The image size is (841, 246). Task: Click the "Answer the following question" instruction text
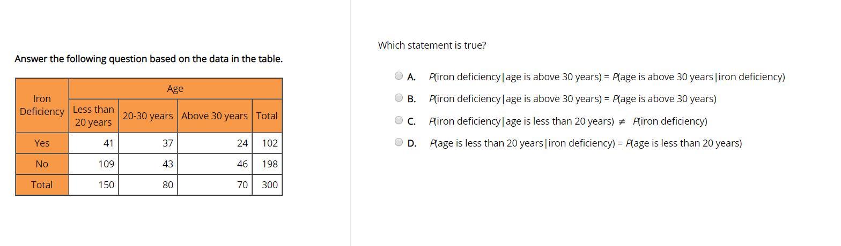(149, 59)
